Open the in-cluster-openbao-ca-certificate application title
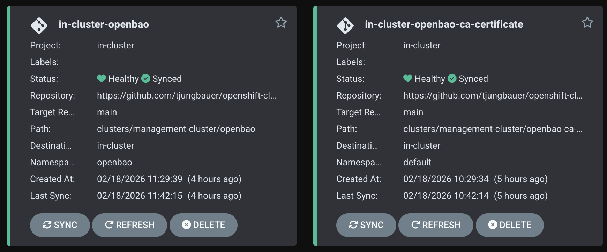Viewport: 607px width, 252px height. pyautogui.click(x=444, y=24)
